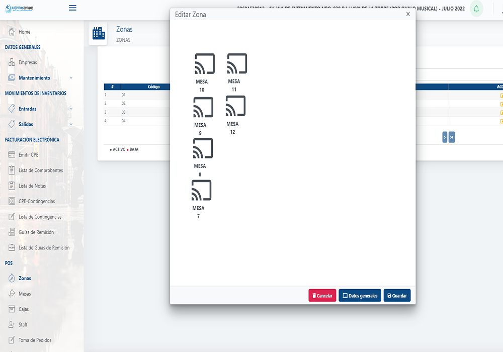
Task: Open Lista de Comprobantes in sidebar
Action: coord(40,170)
